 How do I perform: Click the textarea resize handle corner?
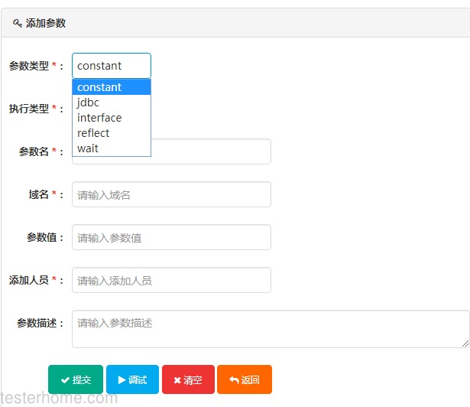pos(465,344)
